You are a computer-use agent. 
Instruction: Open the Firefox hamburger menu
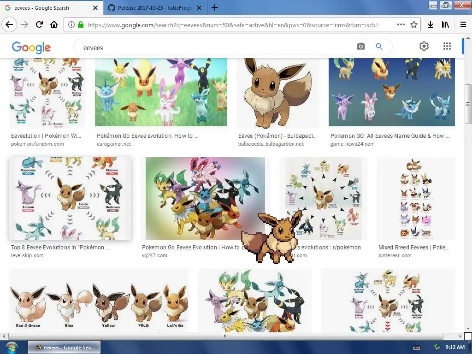463,24
